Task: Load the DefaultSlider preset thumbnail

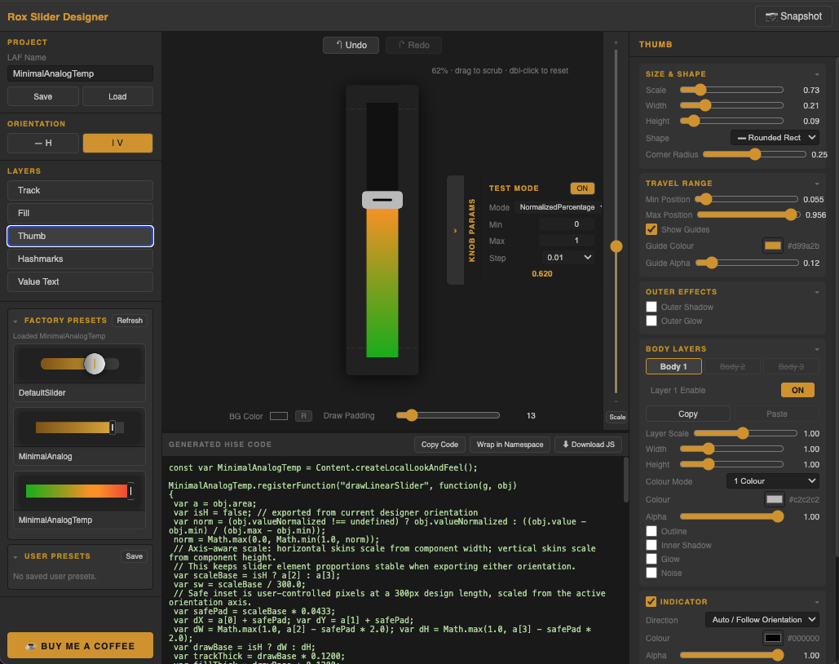Action: 79,365
